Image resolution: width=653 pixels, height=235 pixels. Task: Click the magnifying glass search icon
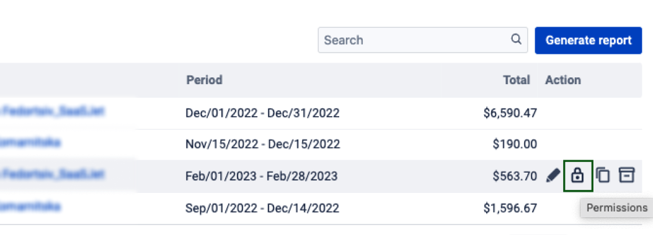(x=516, y=40)
